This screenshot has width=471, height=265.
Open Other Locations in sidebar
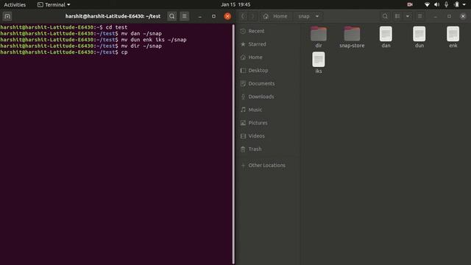click(269, 165)
